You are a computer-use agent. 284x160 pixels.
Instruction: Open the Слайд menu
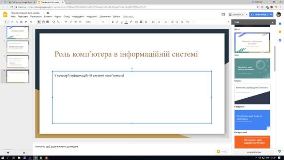(x=67, y=16)
